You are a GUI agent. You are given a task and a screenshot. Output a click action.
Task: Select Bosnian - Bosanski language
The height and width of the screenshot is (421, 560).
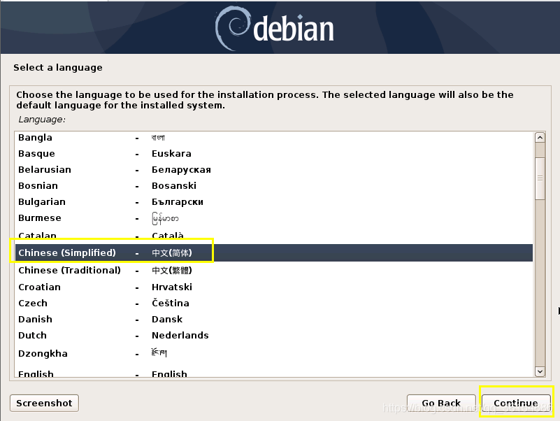274,186
